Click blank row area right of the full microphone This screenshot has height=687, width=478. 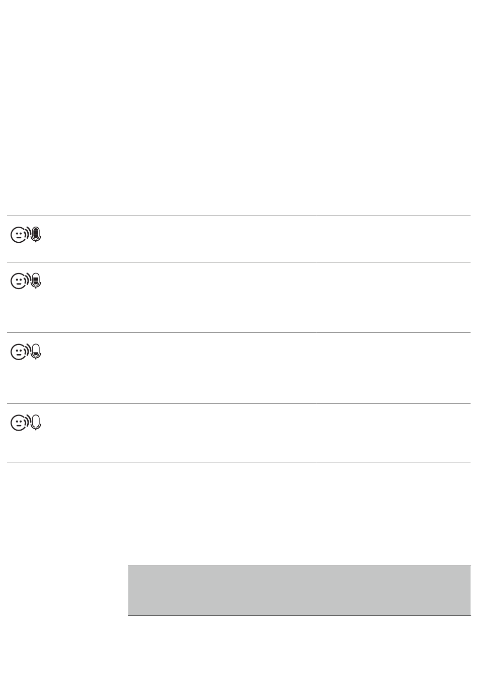pos(252,239)
